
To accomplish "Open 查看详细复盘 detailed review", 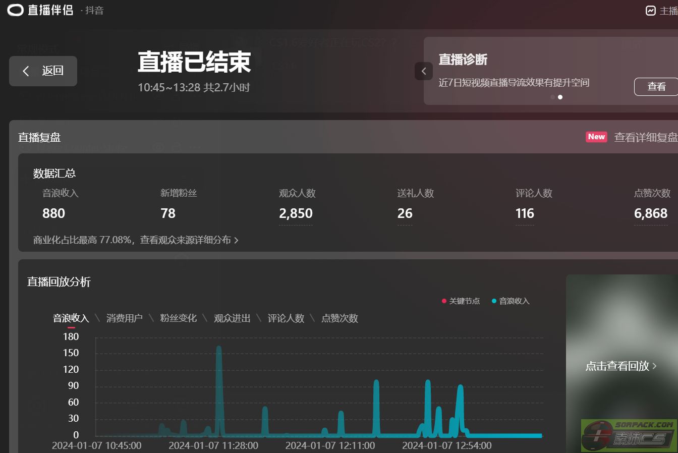I will 646,137.
